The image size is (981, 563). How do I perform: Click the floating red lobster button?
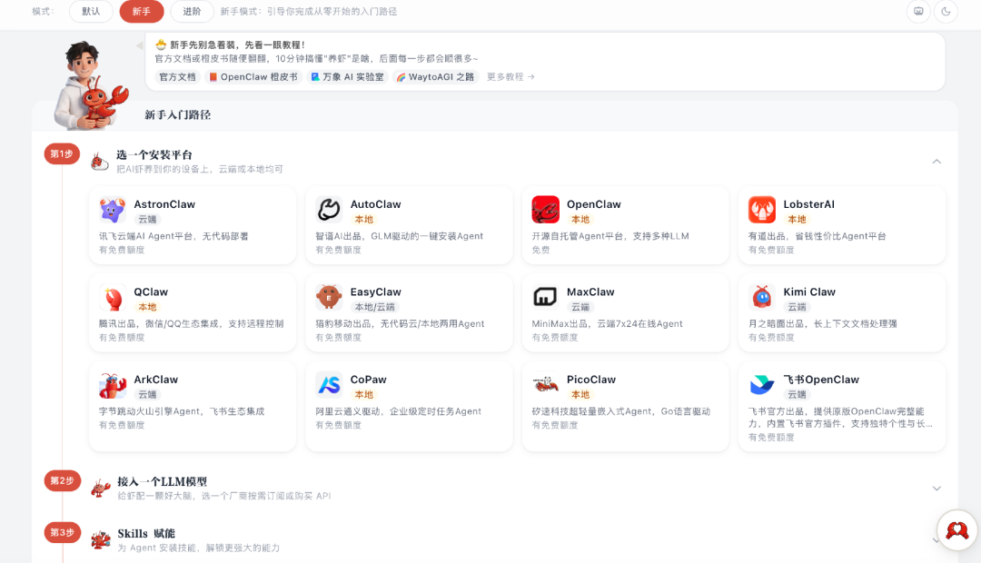tap(956, 530)
